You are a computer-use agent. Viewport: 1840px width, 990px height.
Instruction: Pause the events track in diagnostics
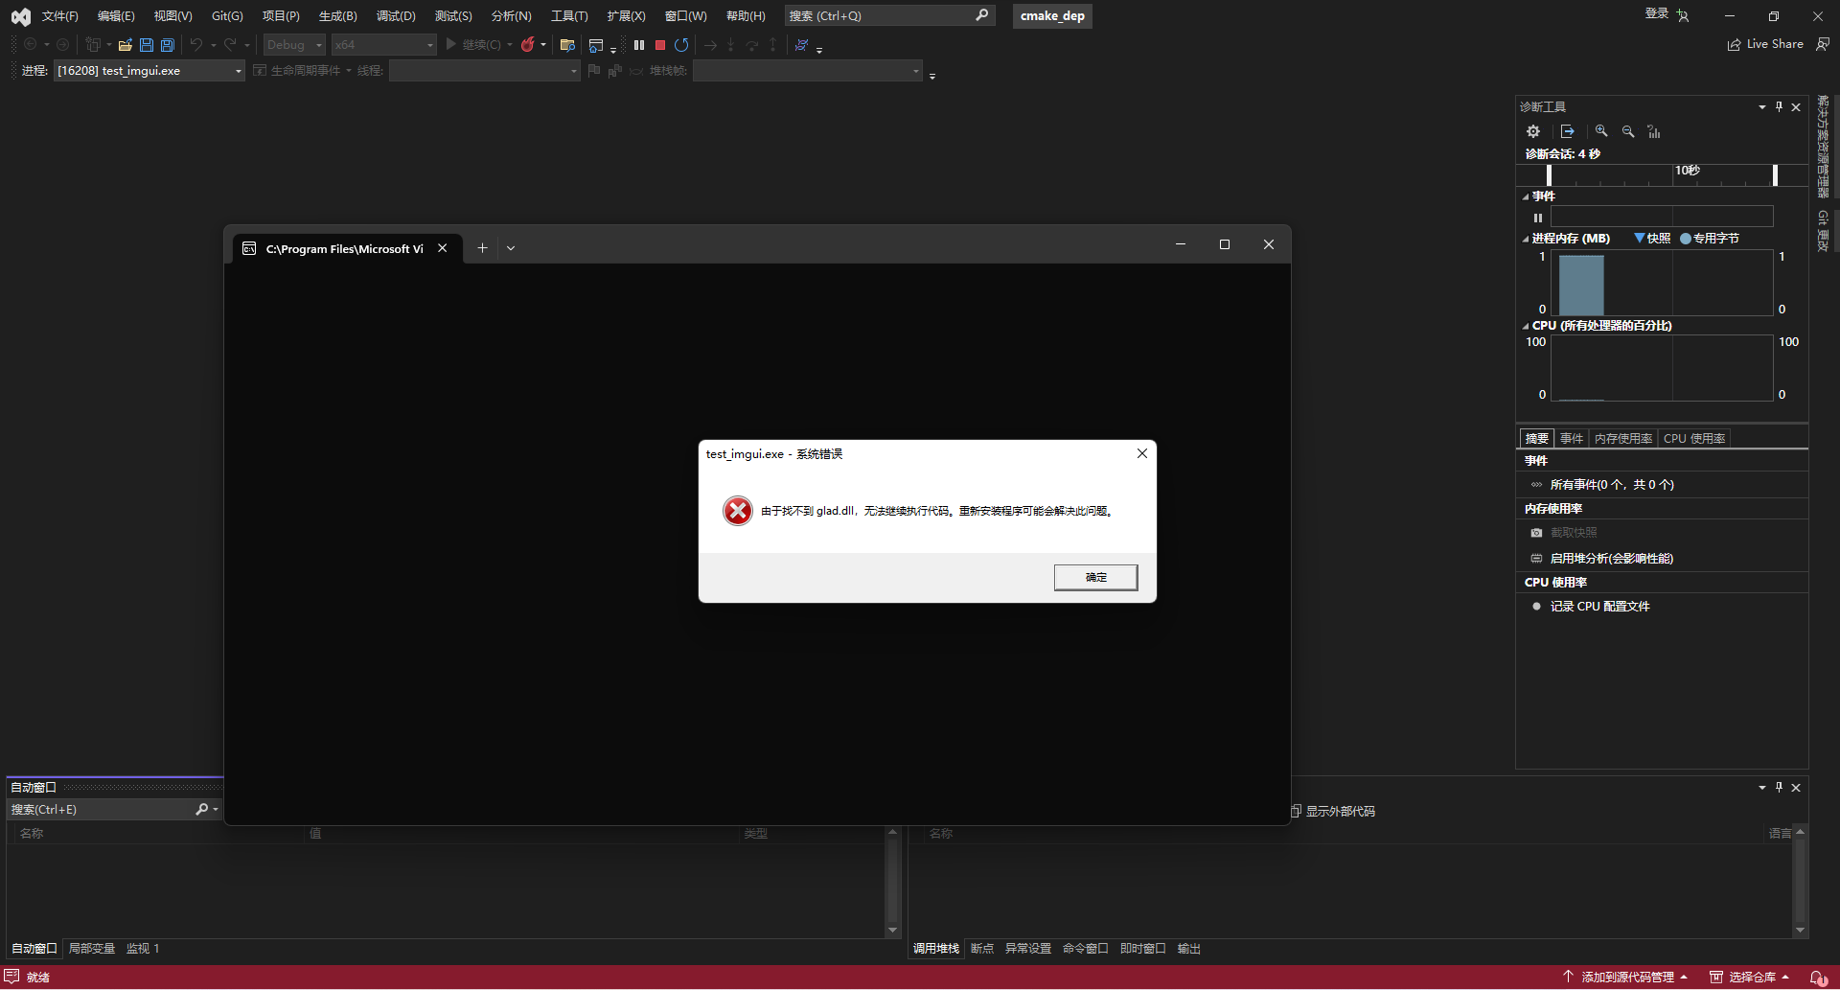[1538, 218]
